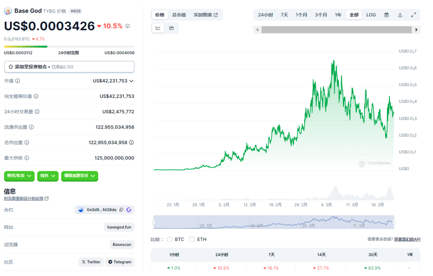This screenshot has width=433, height=276.
Task: Select the 总市值 chart tab
Action: tap(179, 15)
